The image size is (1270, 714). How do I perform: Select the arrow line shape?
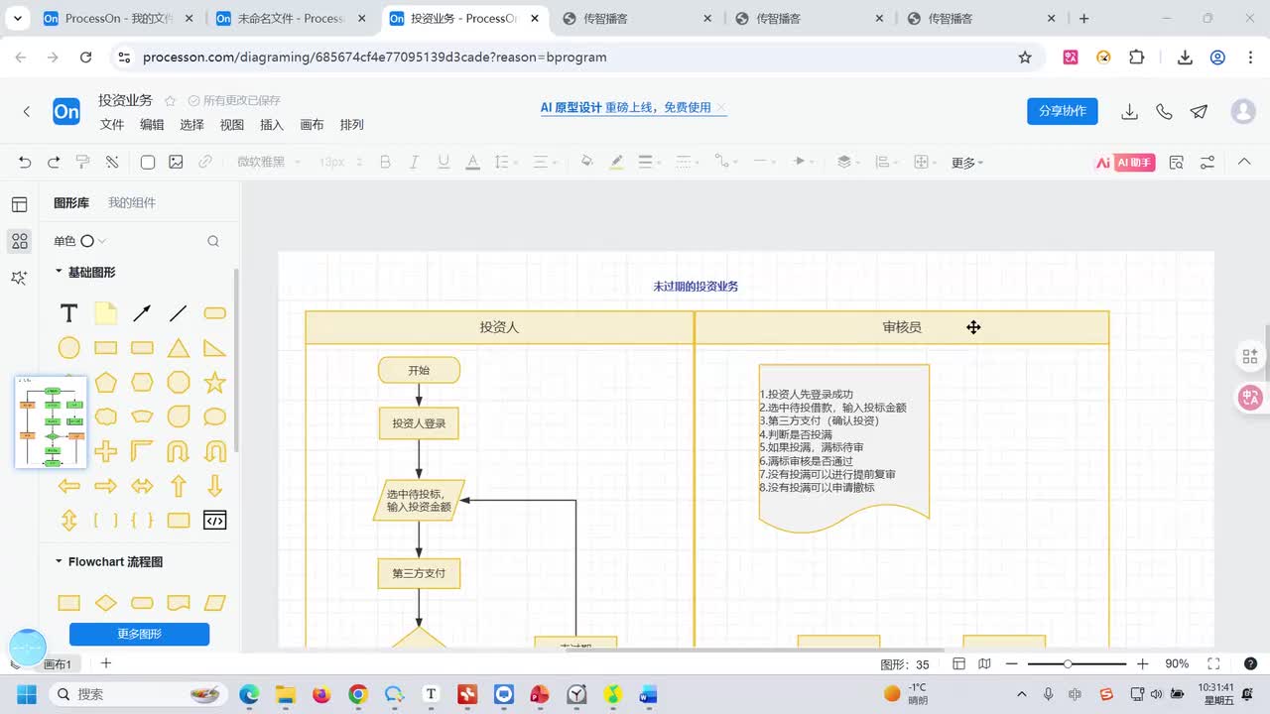(142, 313)
